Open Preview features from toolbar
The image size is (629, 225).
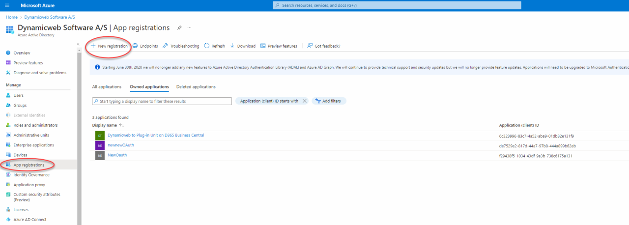(279, 46)
